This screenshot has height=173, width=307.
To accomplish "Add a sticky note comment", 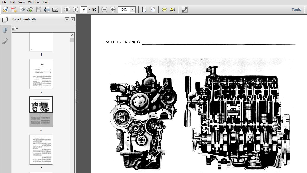I will click(164, 10).
